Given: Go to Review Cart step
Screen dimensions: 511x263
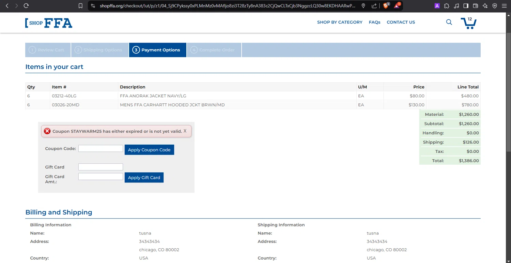Looking at the screenshot, I should (x=48, y=50).
